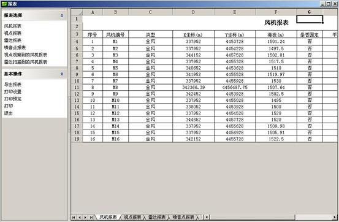This screenshot has height=222, width=339.
Task: Switch to the 噪音点报表 sheet tab
Action: coord(183,217)
